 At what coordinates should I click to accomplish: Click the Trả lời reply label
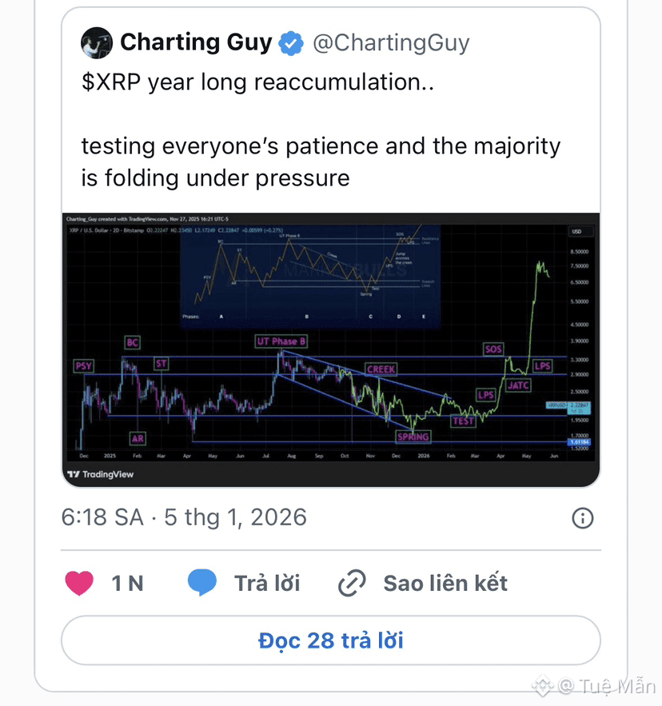pos(267,583)
